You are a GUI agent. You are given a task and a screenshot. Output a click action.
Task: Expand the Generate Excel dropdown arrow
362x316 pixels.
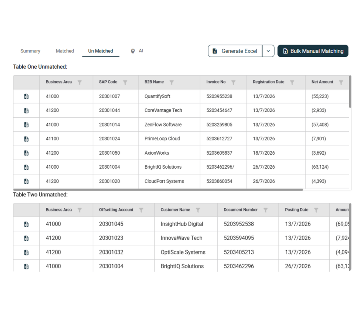268,51
